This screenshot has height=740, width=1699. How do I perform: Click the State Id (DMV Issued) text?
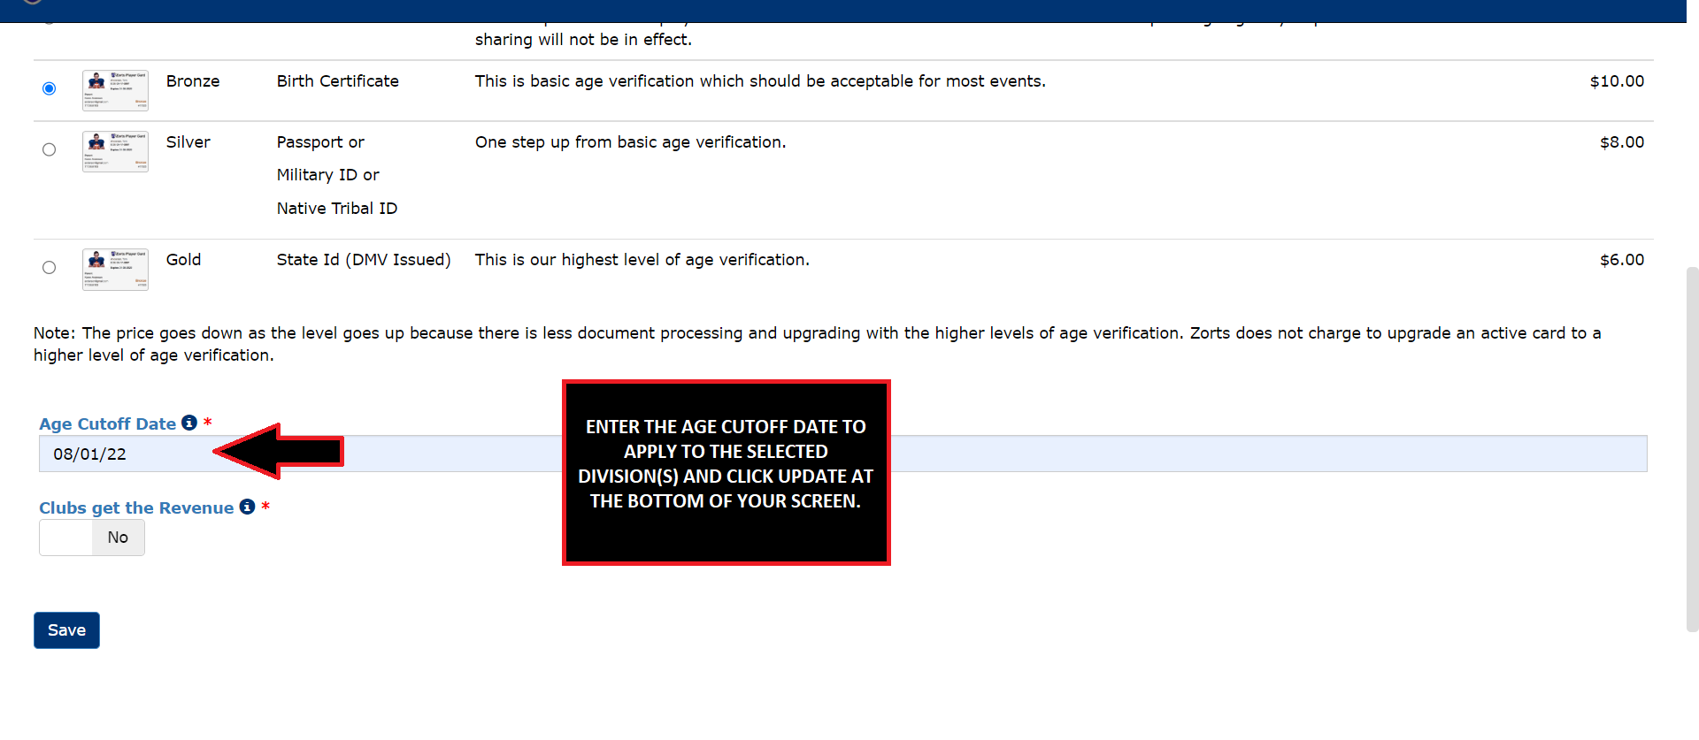coord(364,260)
